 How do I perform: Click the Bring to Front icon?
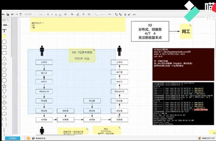pos(116,14)
